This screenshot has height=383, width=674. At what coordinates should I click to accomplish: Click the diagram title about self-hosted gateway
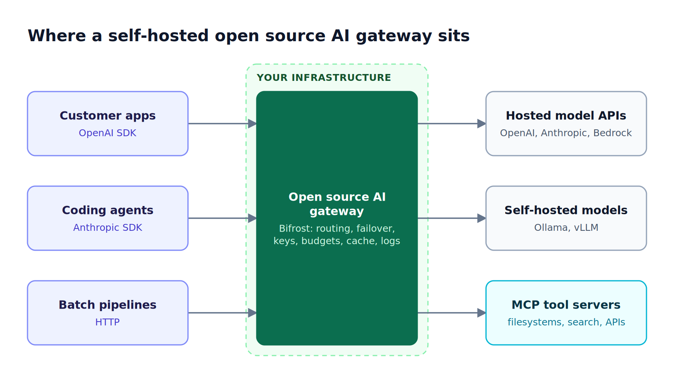(249, 36)
